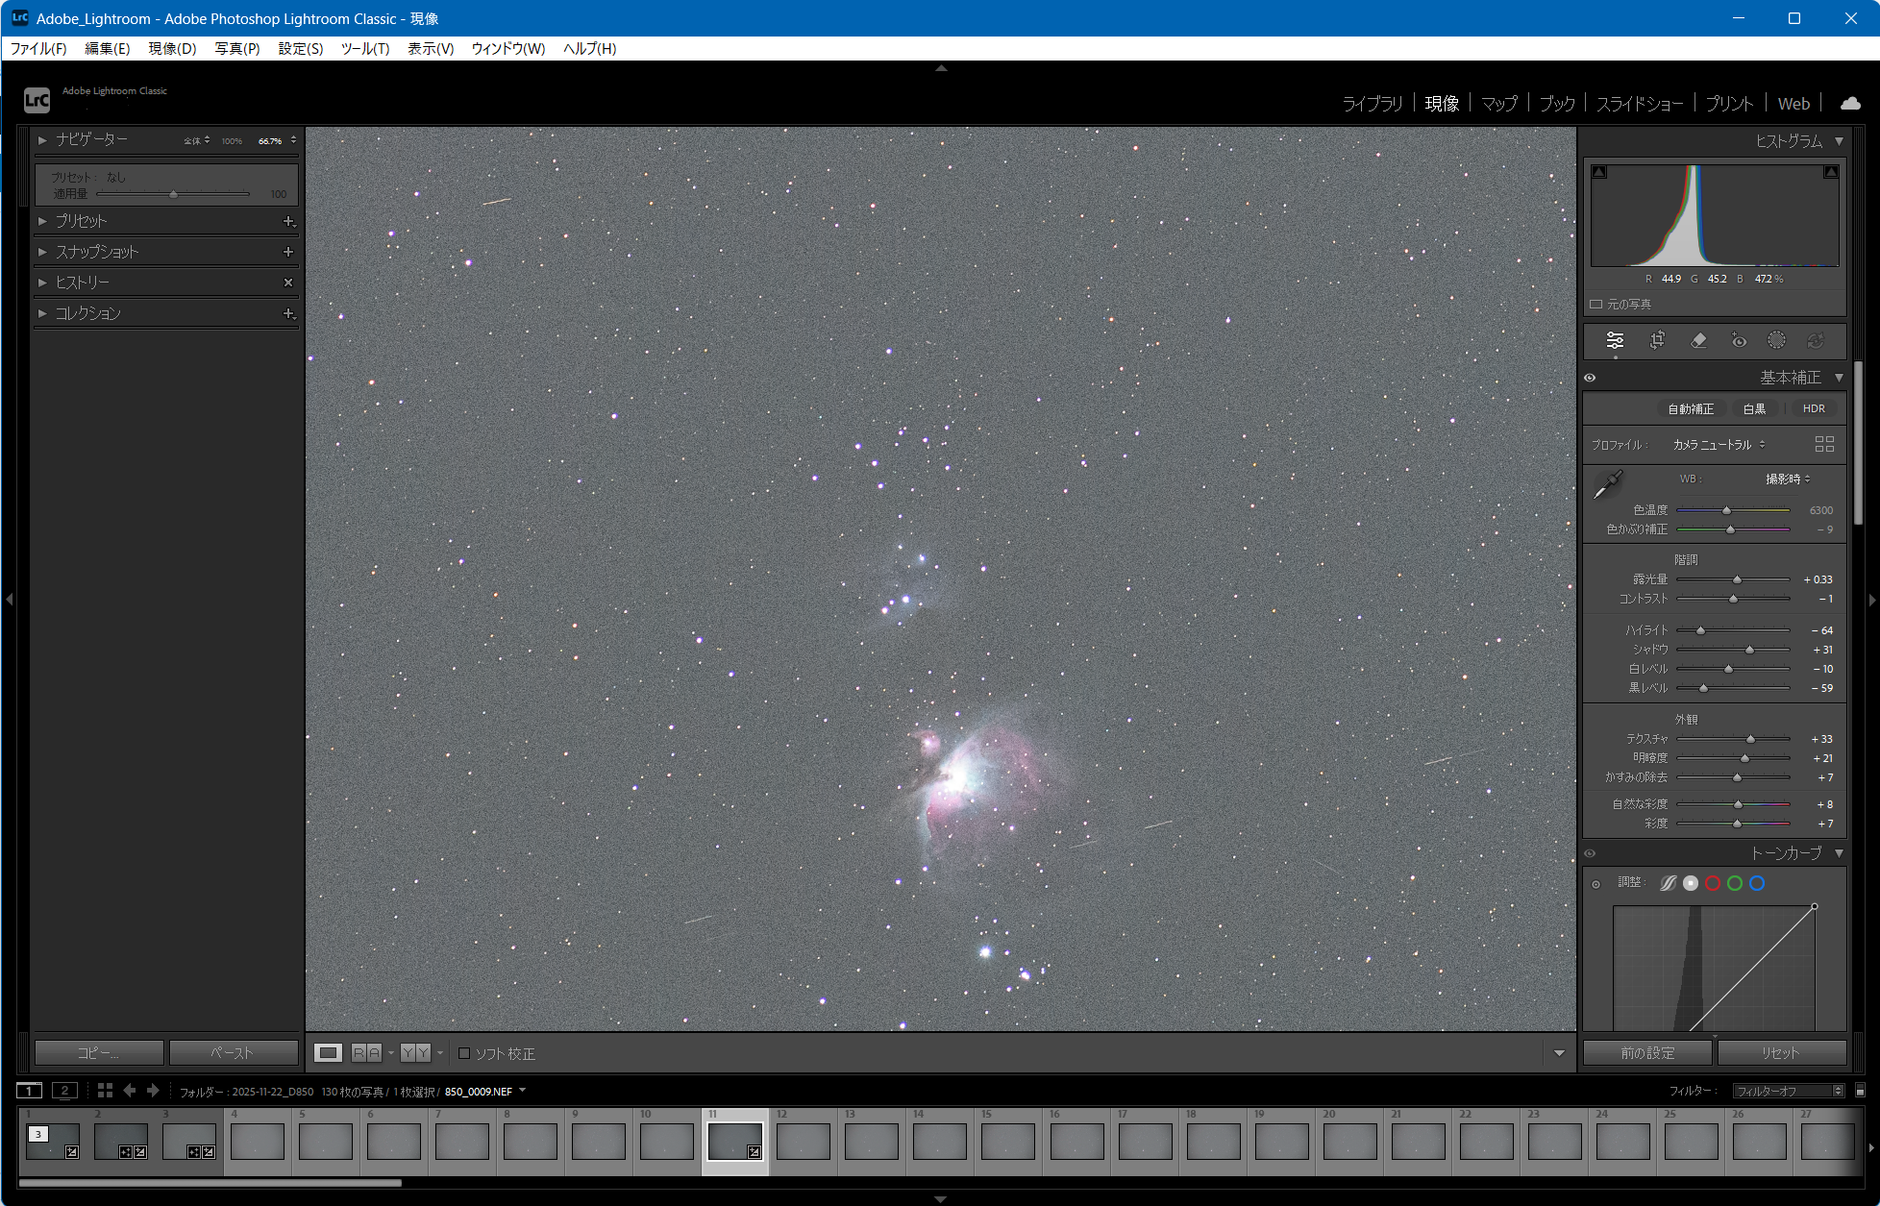Click the cloud sync status icon
This screenshot has height=1206, width=1880.
[x=1849, y=103]
